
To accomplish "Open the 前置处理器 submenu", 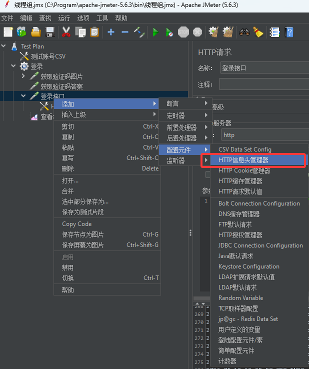I will 185,127.
